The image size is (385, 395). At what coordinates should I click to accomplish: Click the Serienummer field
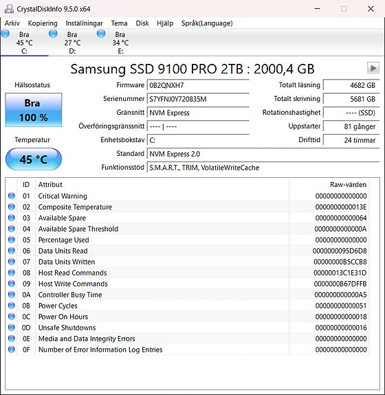(198, 99)
